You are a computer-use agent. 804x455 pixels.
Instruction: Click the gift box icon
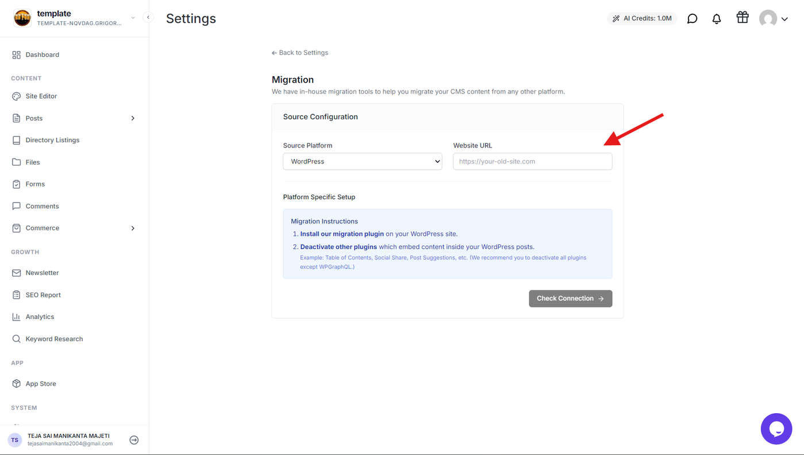pyautogui.click(x=743, y=18)
